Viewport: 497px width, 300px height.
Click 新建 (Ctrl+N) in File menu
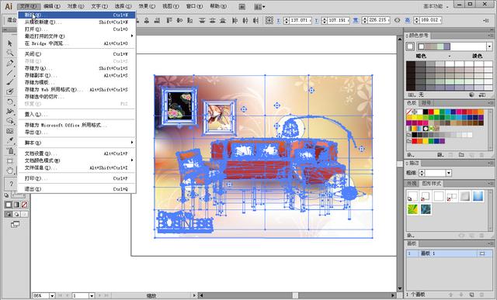point(77,15)
